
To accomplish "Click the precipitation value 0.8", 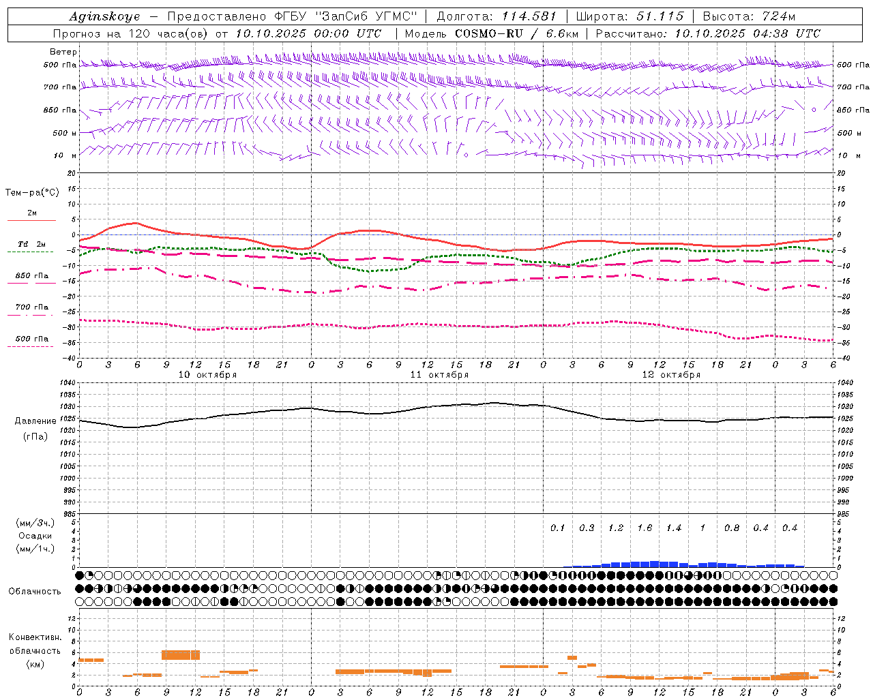I will [x=732, y=528].
